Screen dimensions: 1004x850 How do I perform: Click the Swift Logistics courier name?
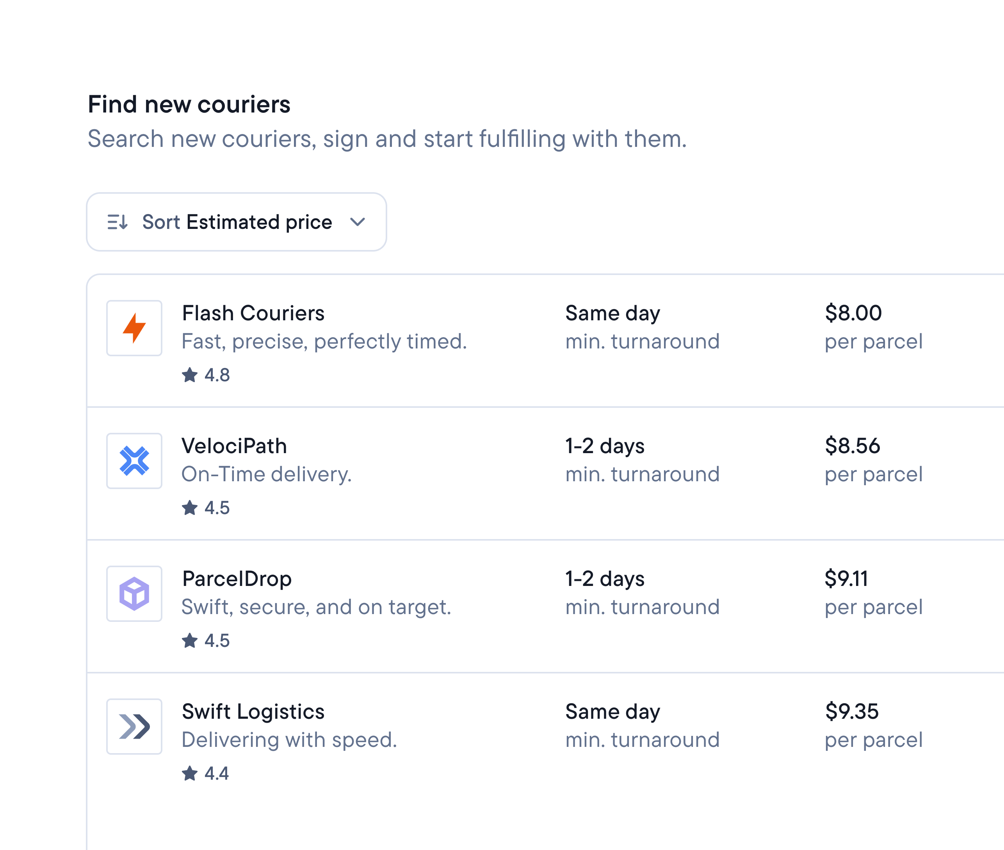click(253, 711)
